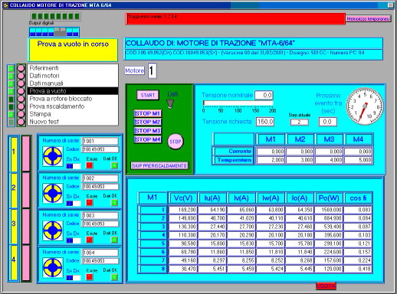Click the pink round marker beside Riferimenti
Viewport: 397px width, 294px height.
[x=21, y=68]
